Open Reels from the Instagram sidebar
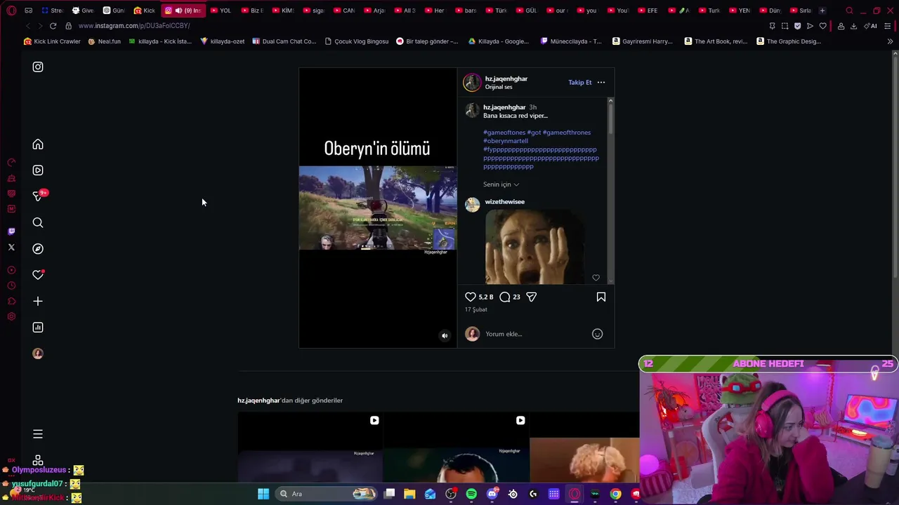The width and height of the screenshot is (899, 505). 38,170
